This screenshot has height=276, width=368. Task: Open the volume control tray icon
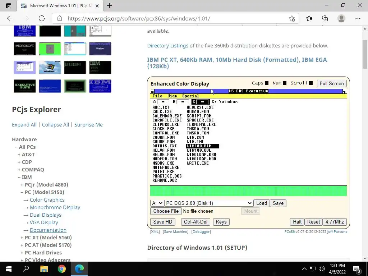click(322, 269)
